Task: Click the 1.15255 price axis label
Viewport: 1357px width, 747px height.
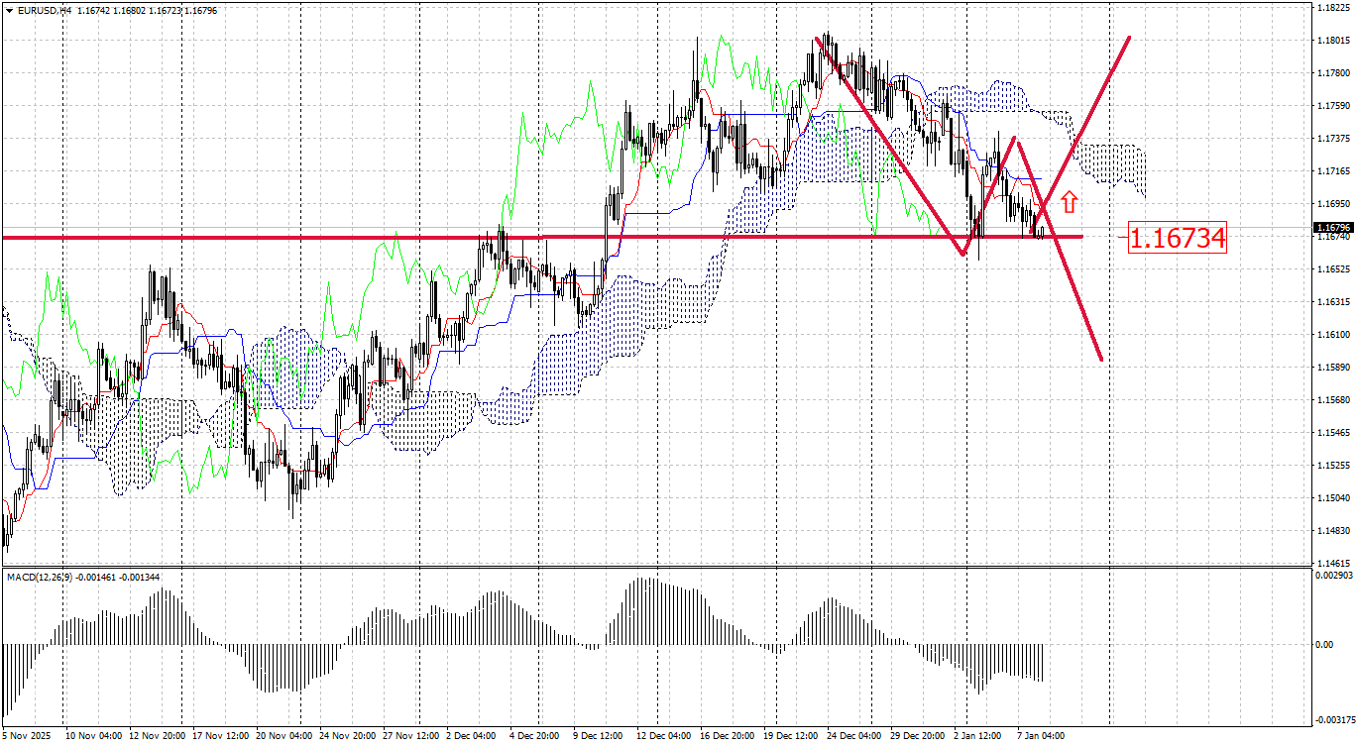Action: click(1333, 466)
